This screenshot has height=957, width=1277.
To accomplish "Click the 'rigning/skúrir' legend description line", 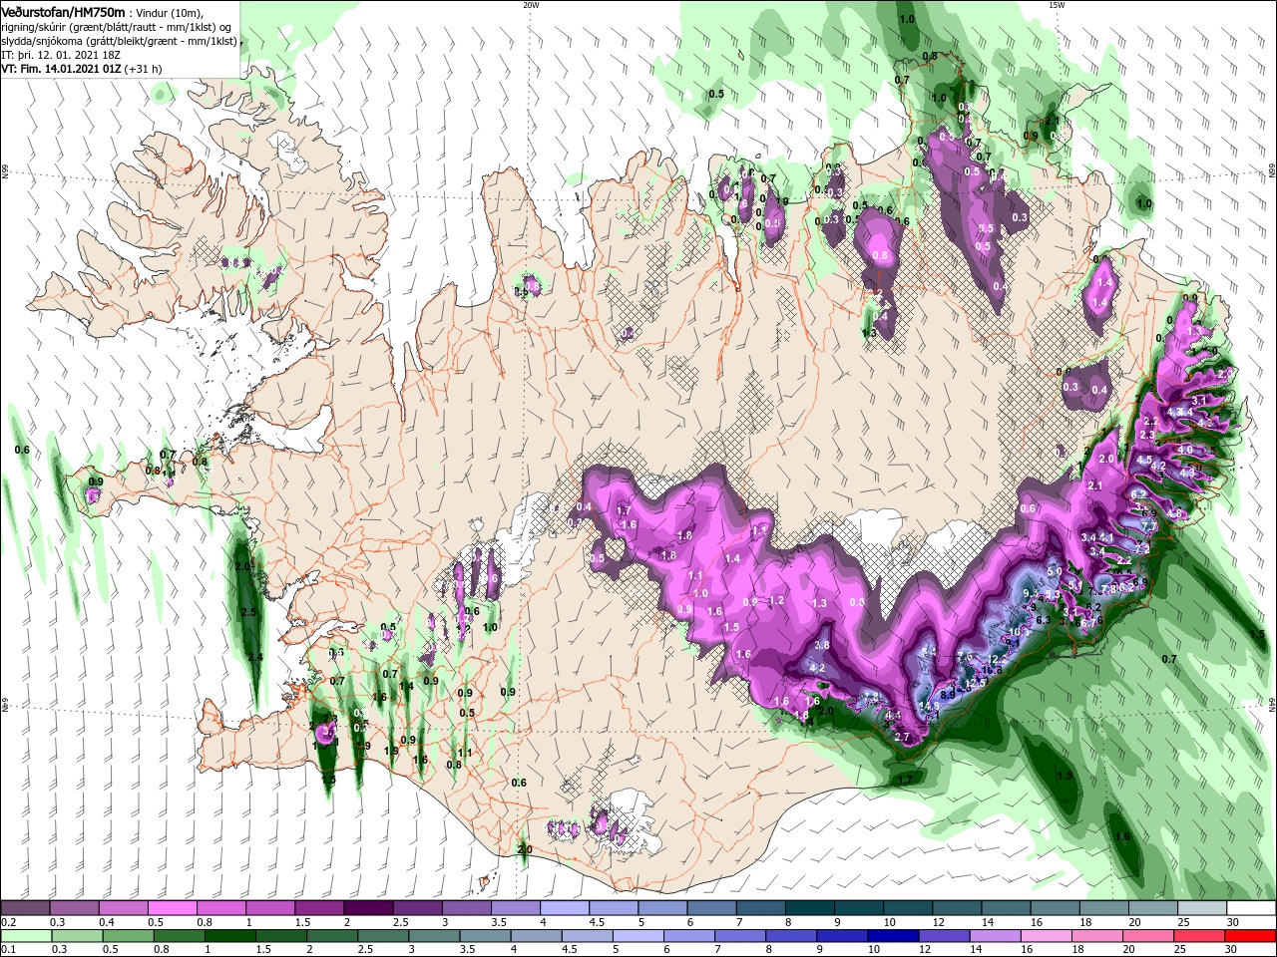I will coord(118,27).
